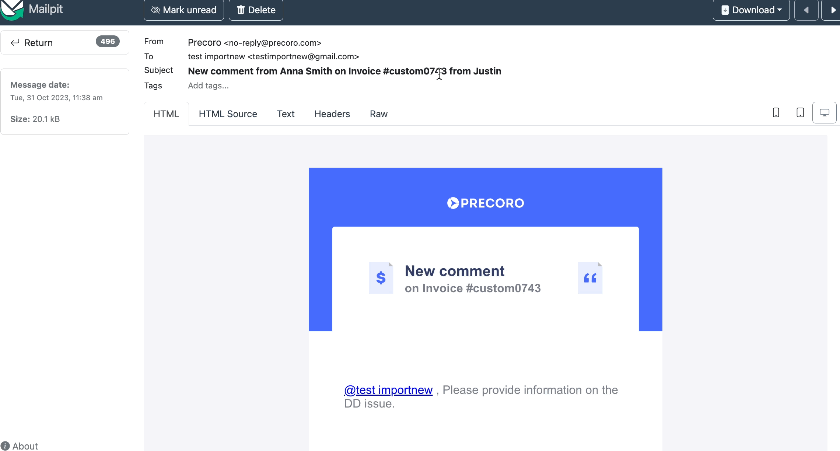Screen dimensions: 840x451
Task: Delete the current message
Action: click(256, 10)
